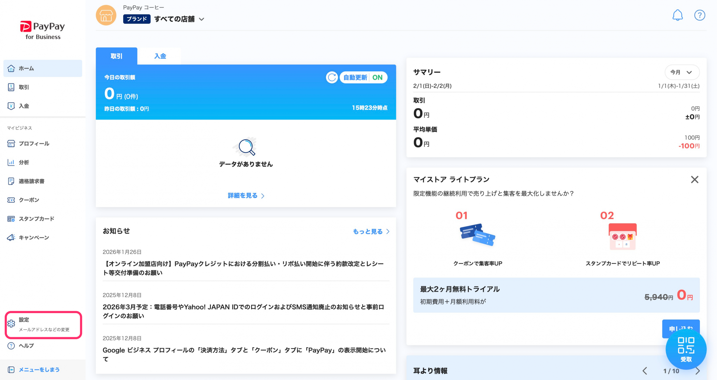Open 分析 chart item in sidebar

(x=24, y=162)
